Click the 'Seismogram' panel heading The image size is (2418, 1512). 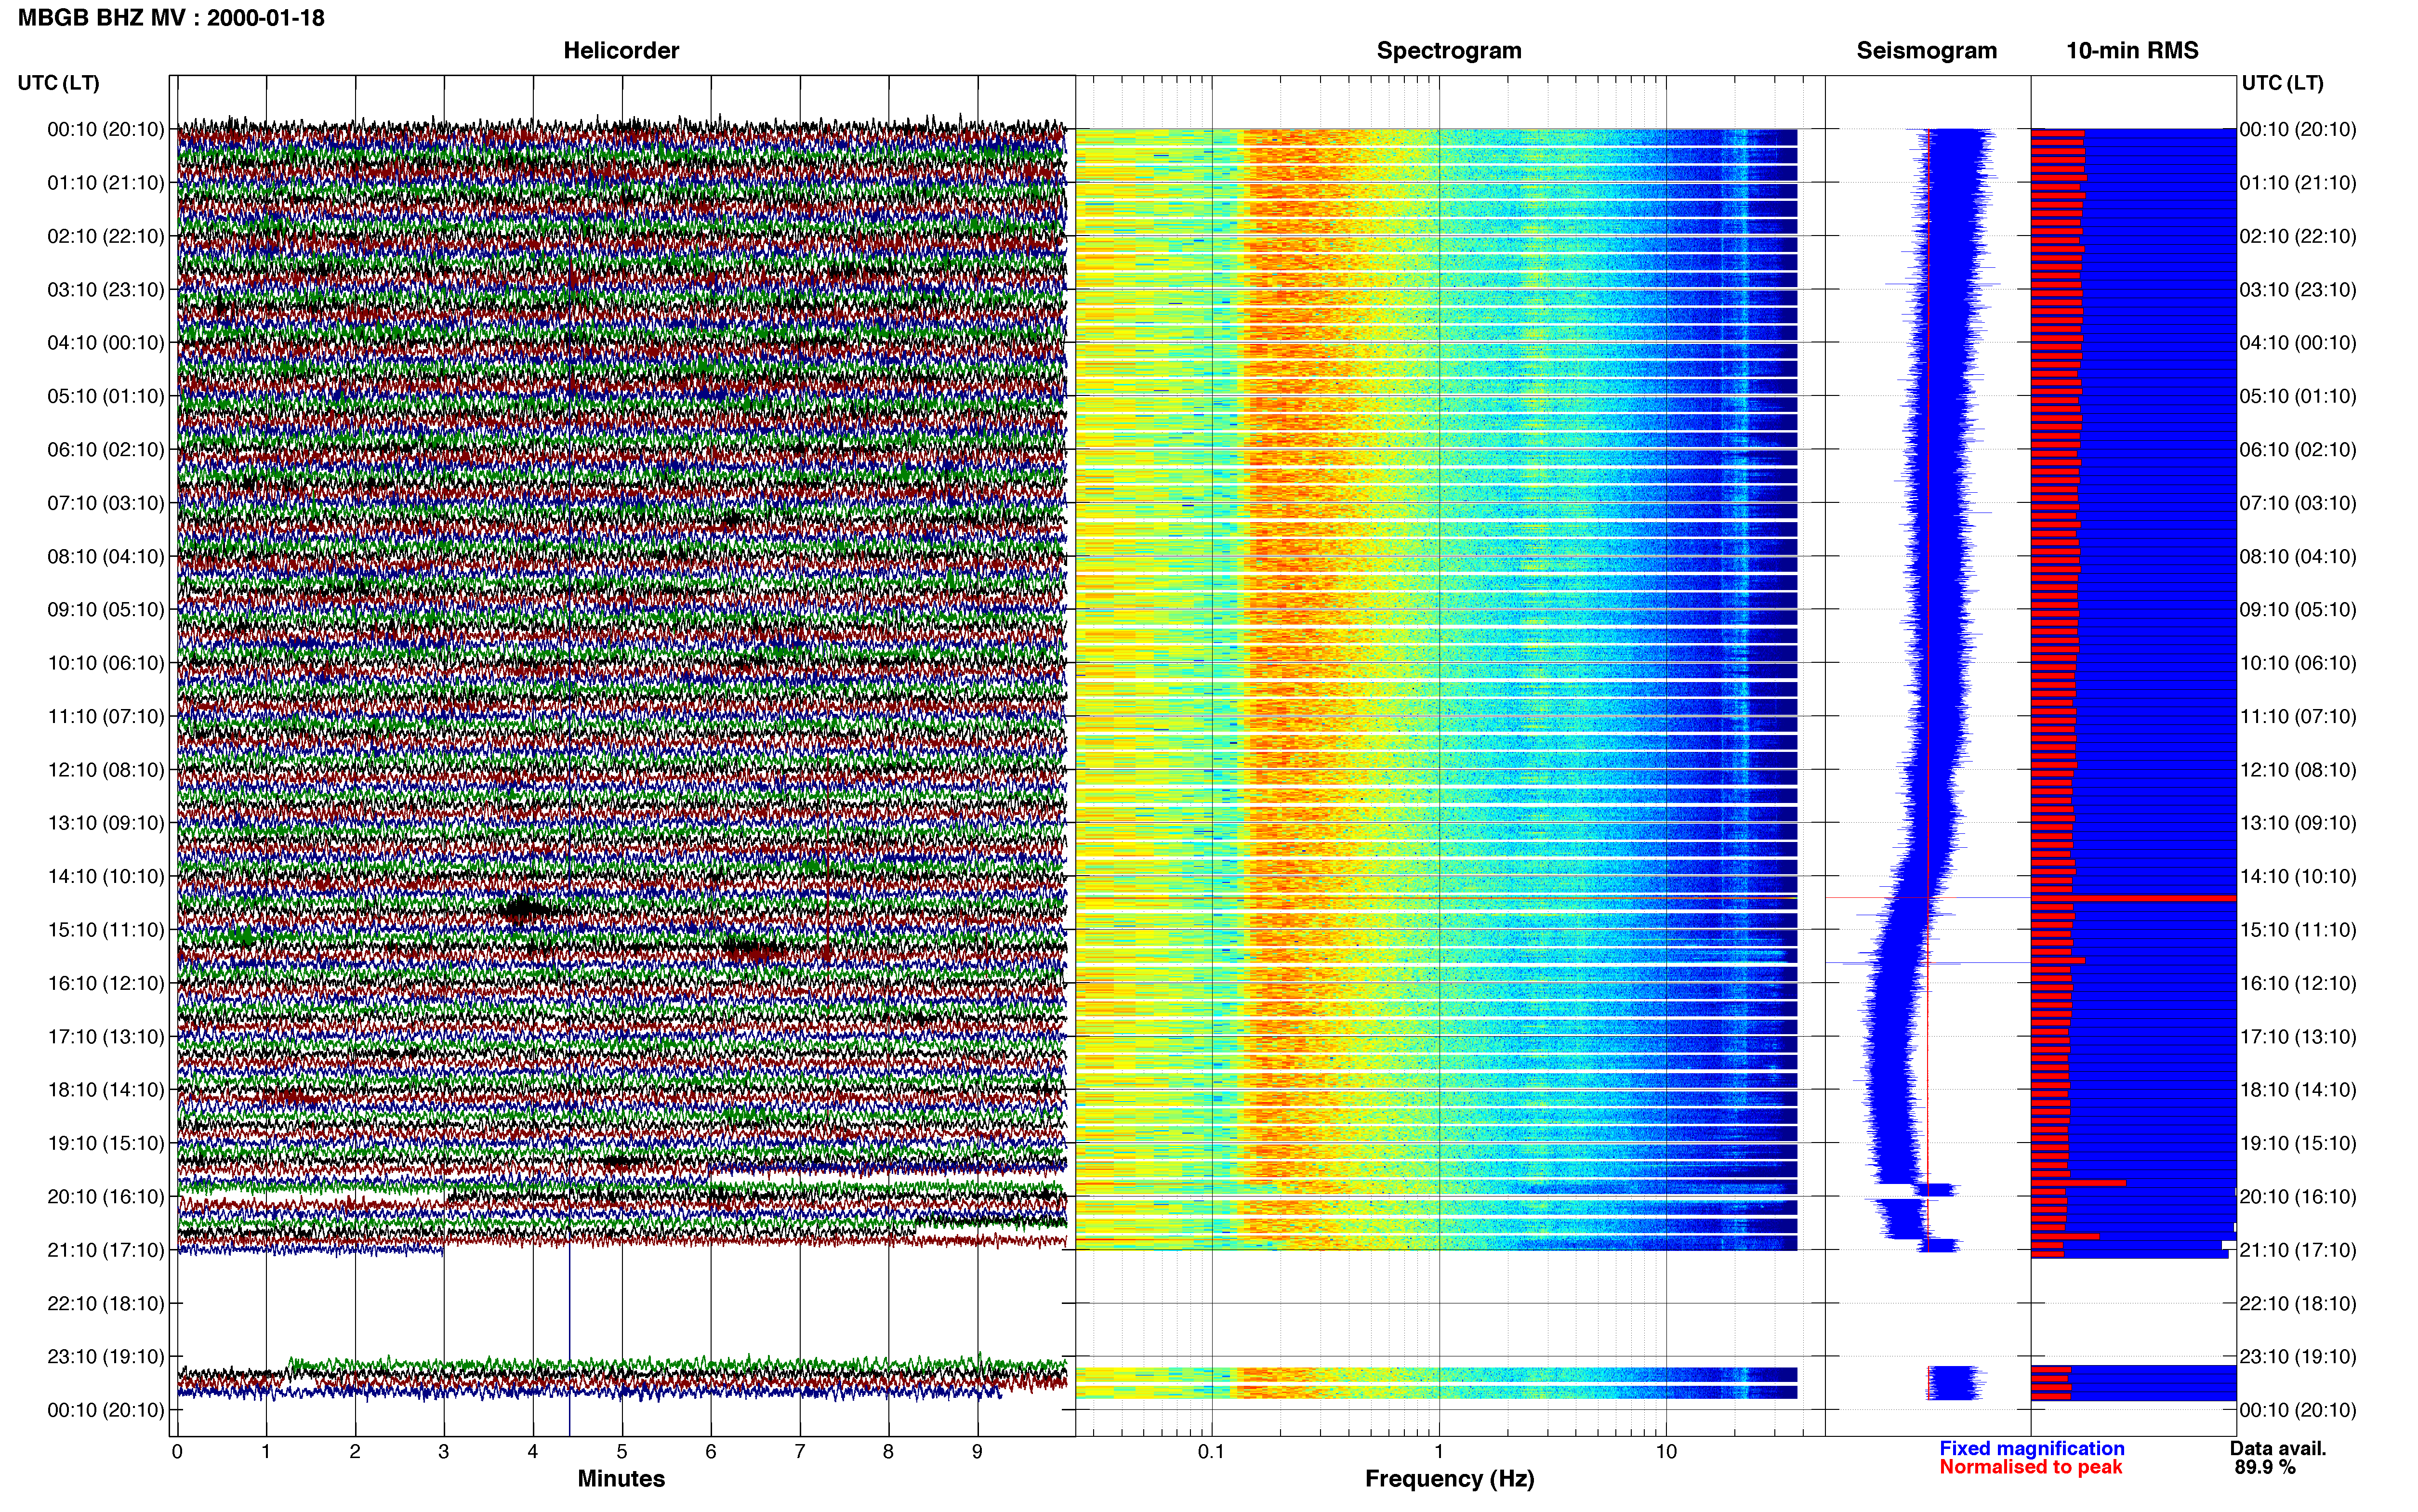(1926, 51)
